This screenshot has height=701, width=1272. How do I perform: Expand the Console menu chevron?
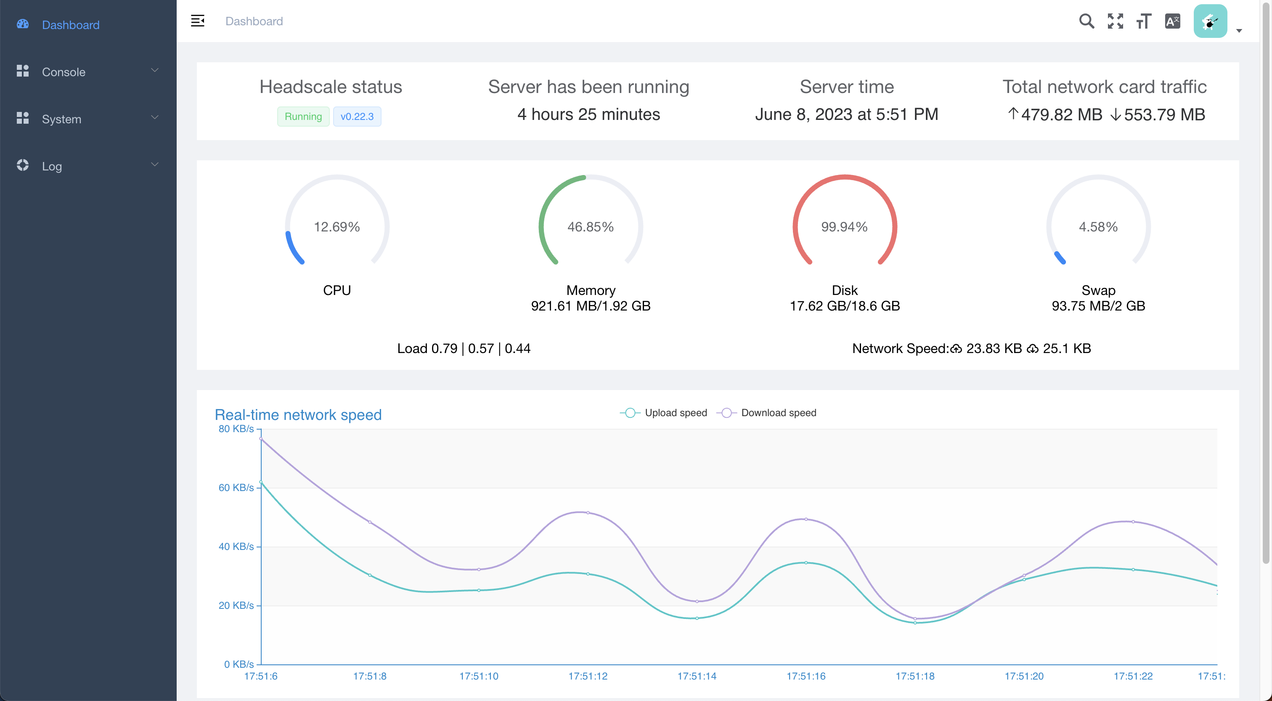[154, 70]
